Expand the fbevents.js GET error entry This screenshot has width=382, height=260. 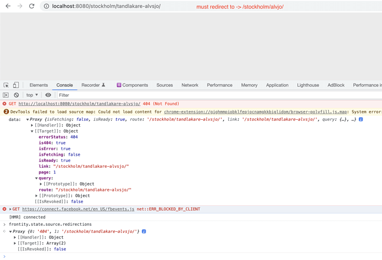pos(10,209)
